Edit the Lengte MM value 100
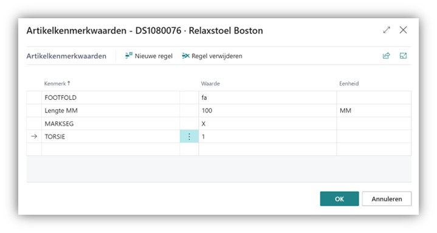The width and height of the screenshot is (437, 233). pos(267,111)
